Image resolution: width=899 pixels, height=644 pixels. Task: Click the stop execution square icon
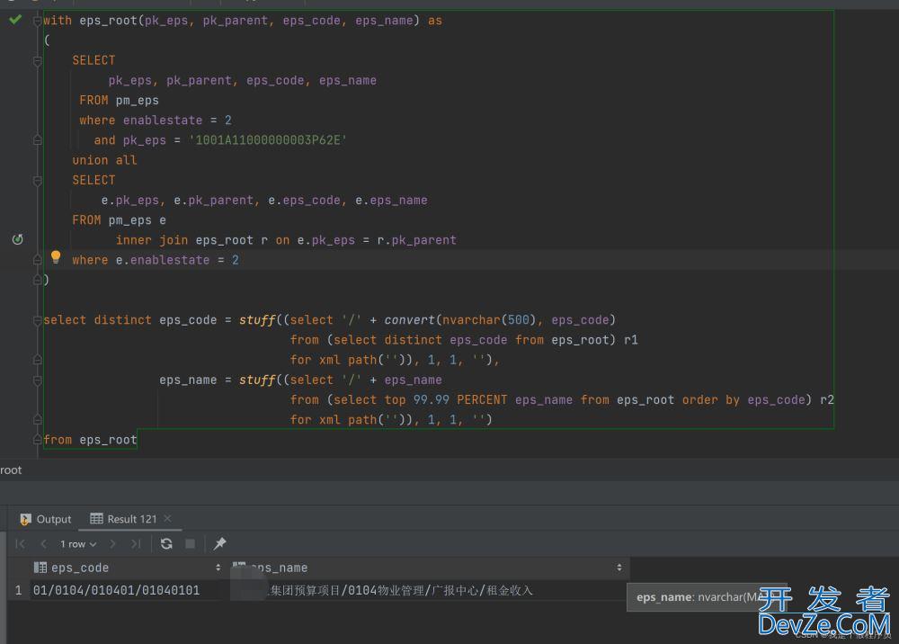coord(191,543)
